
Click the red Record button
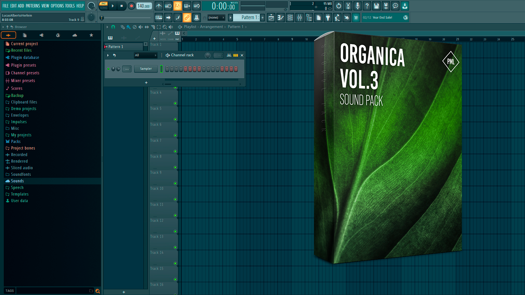pyautogui.click(x=131, y=6)
